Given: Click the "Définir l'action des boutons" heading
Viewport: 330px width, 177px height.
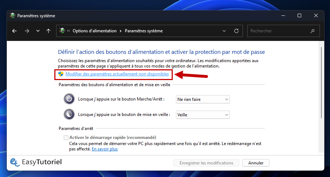Looking at the screenshot, I should [x=162, y=52].
